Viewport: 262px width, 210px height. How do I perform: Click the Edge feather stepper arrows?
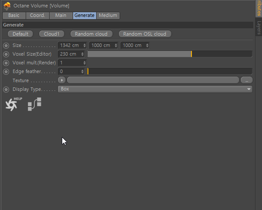coord(82,71)
